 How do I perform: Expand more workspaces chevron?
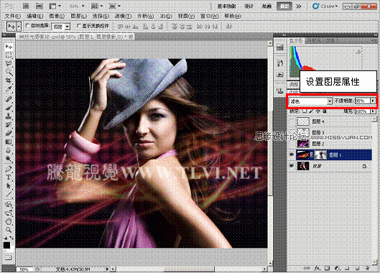(299, 6)
